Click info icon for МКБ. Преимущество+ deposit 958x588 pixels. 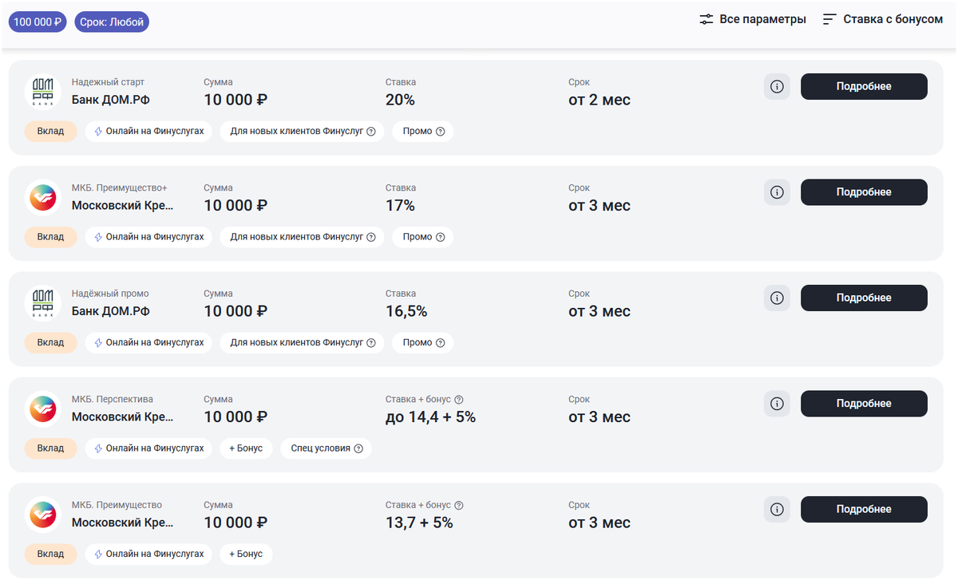click(x=777, y=192)
